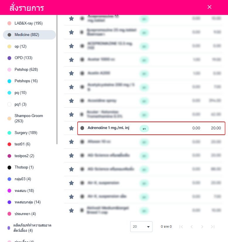Viewport: 228px width, 242px height.
Task: Close the order items dialog
Action: pyautogui.click(x=210, y=7)
